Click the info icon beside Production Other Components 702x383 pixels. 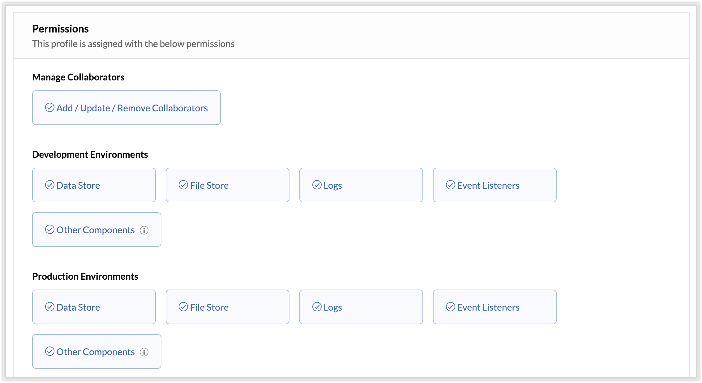click(x=144, y=352)
